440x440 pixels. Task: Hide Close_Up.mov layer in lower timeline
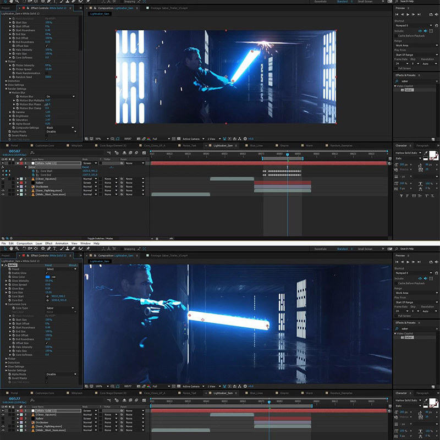[x=3, y=415]
